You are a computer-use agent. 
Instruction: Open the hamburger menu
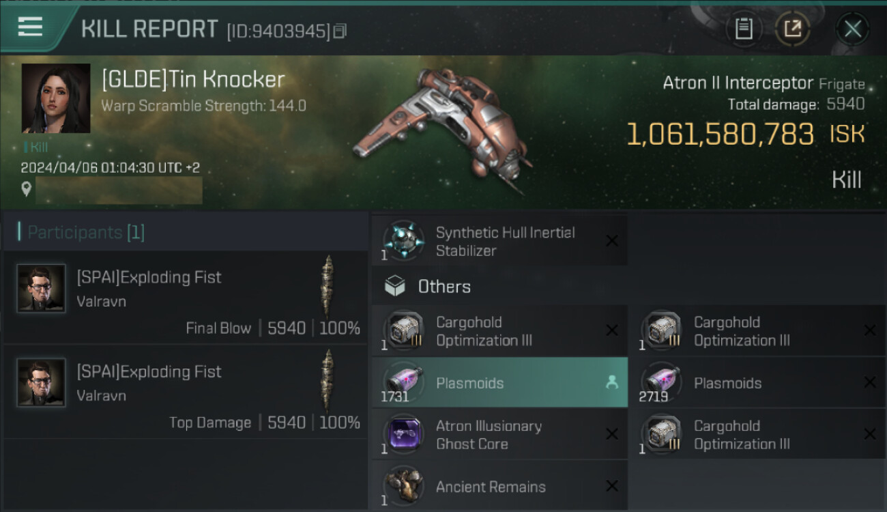(30, 27)
